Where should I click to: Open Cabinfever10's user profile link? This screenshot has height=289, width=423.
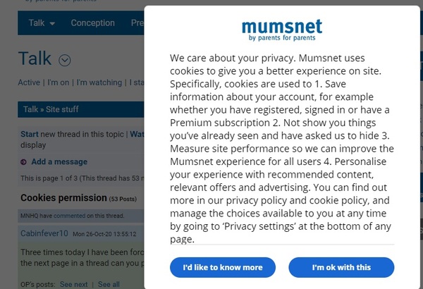point(44,232)
